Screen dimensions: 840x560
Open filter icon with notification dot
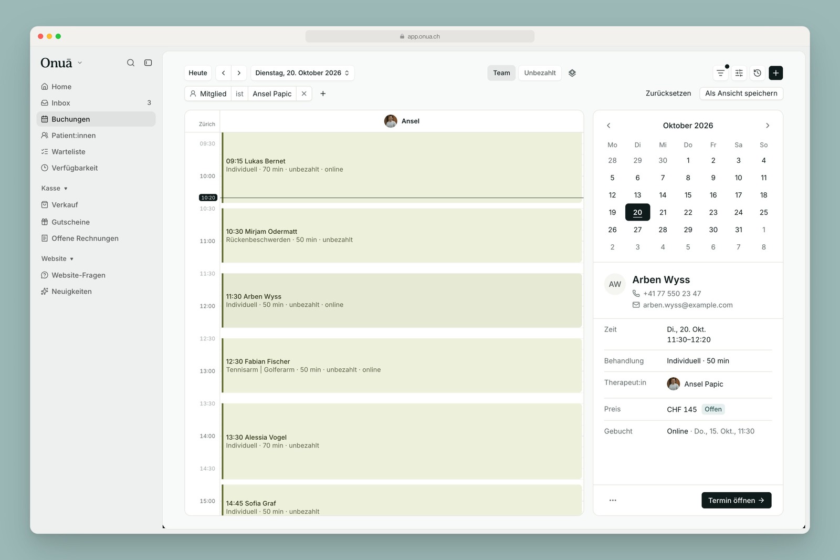(721, 73)
